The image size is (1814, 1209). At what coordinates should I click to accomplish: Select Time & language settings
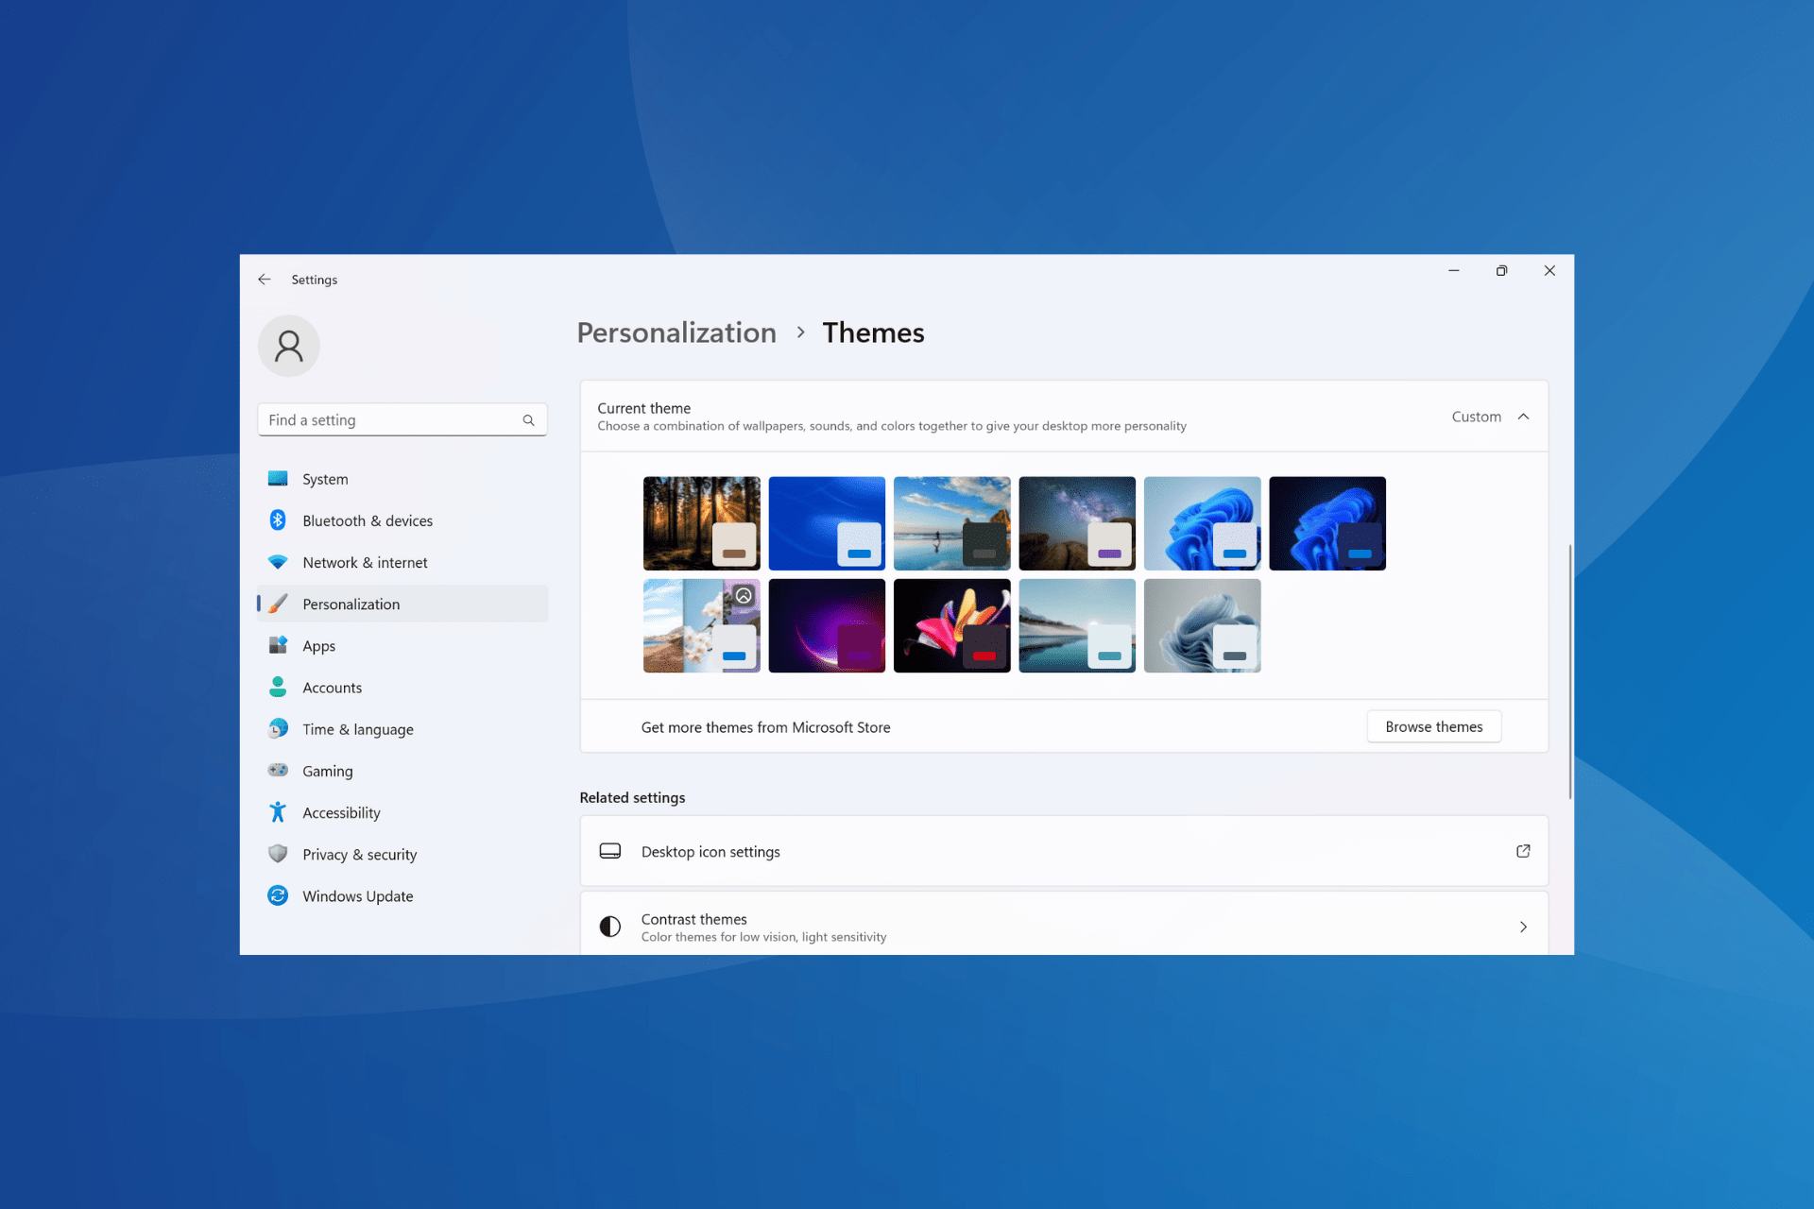point(357,728)
